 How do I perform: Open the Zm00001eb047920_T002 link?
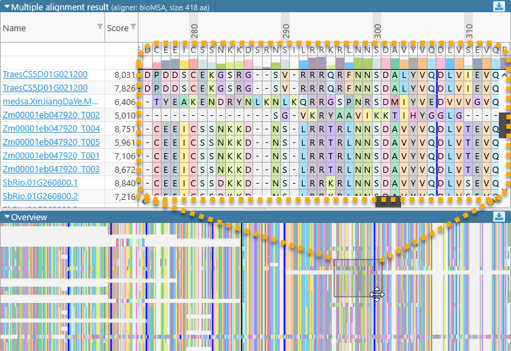[x=51, y=115]
